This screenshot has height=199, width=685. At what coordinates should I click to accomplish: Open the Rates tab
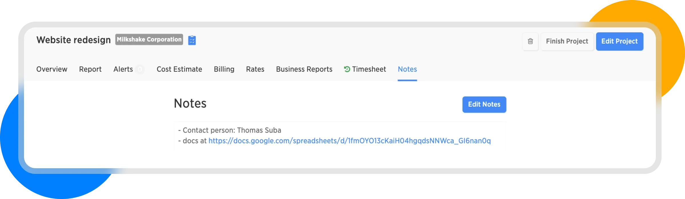[x=255, y=69]
